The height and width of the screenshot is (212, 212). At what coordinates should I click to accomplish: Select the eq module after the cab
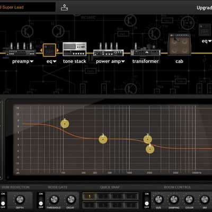pos(205,30)
